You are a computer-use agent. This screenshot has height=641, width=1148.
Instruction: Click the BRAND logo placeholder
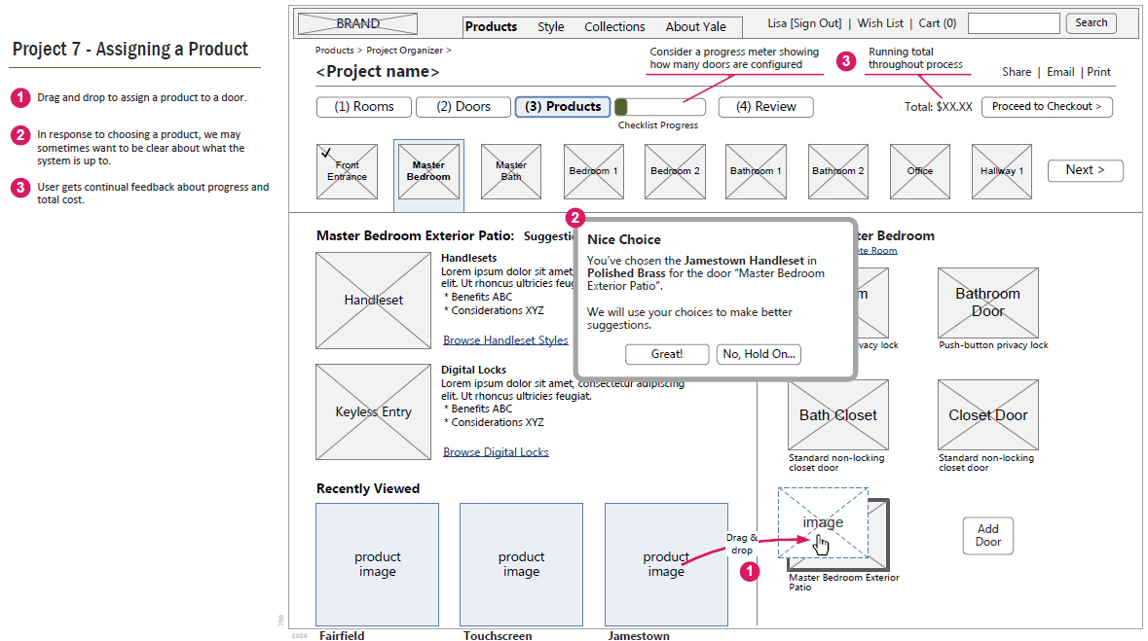pos(357,24)
